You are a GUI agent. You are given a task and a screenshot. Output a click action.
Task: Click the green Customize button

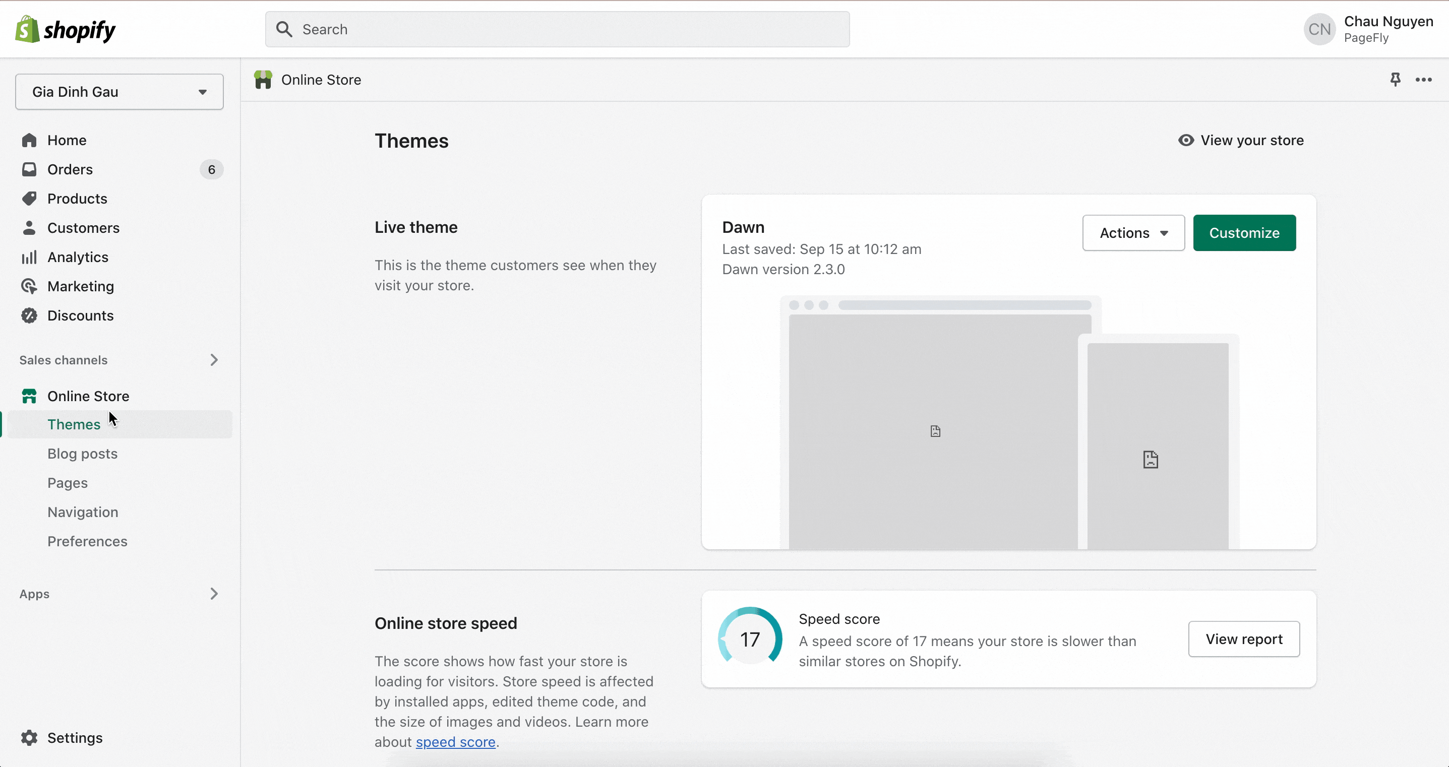tap(1244, 233)
